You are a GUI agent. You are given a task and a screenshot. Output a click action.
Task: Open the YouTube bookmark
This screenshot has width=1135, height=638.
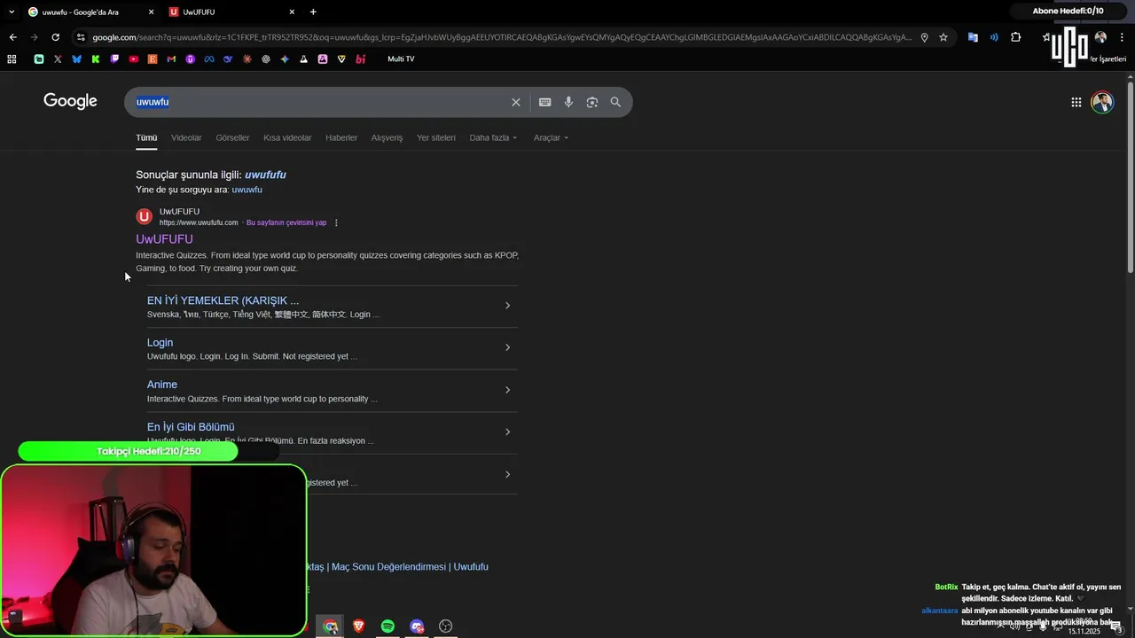pos(133,59)
